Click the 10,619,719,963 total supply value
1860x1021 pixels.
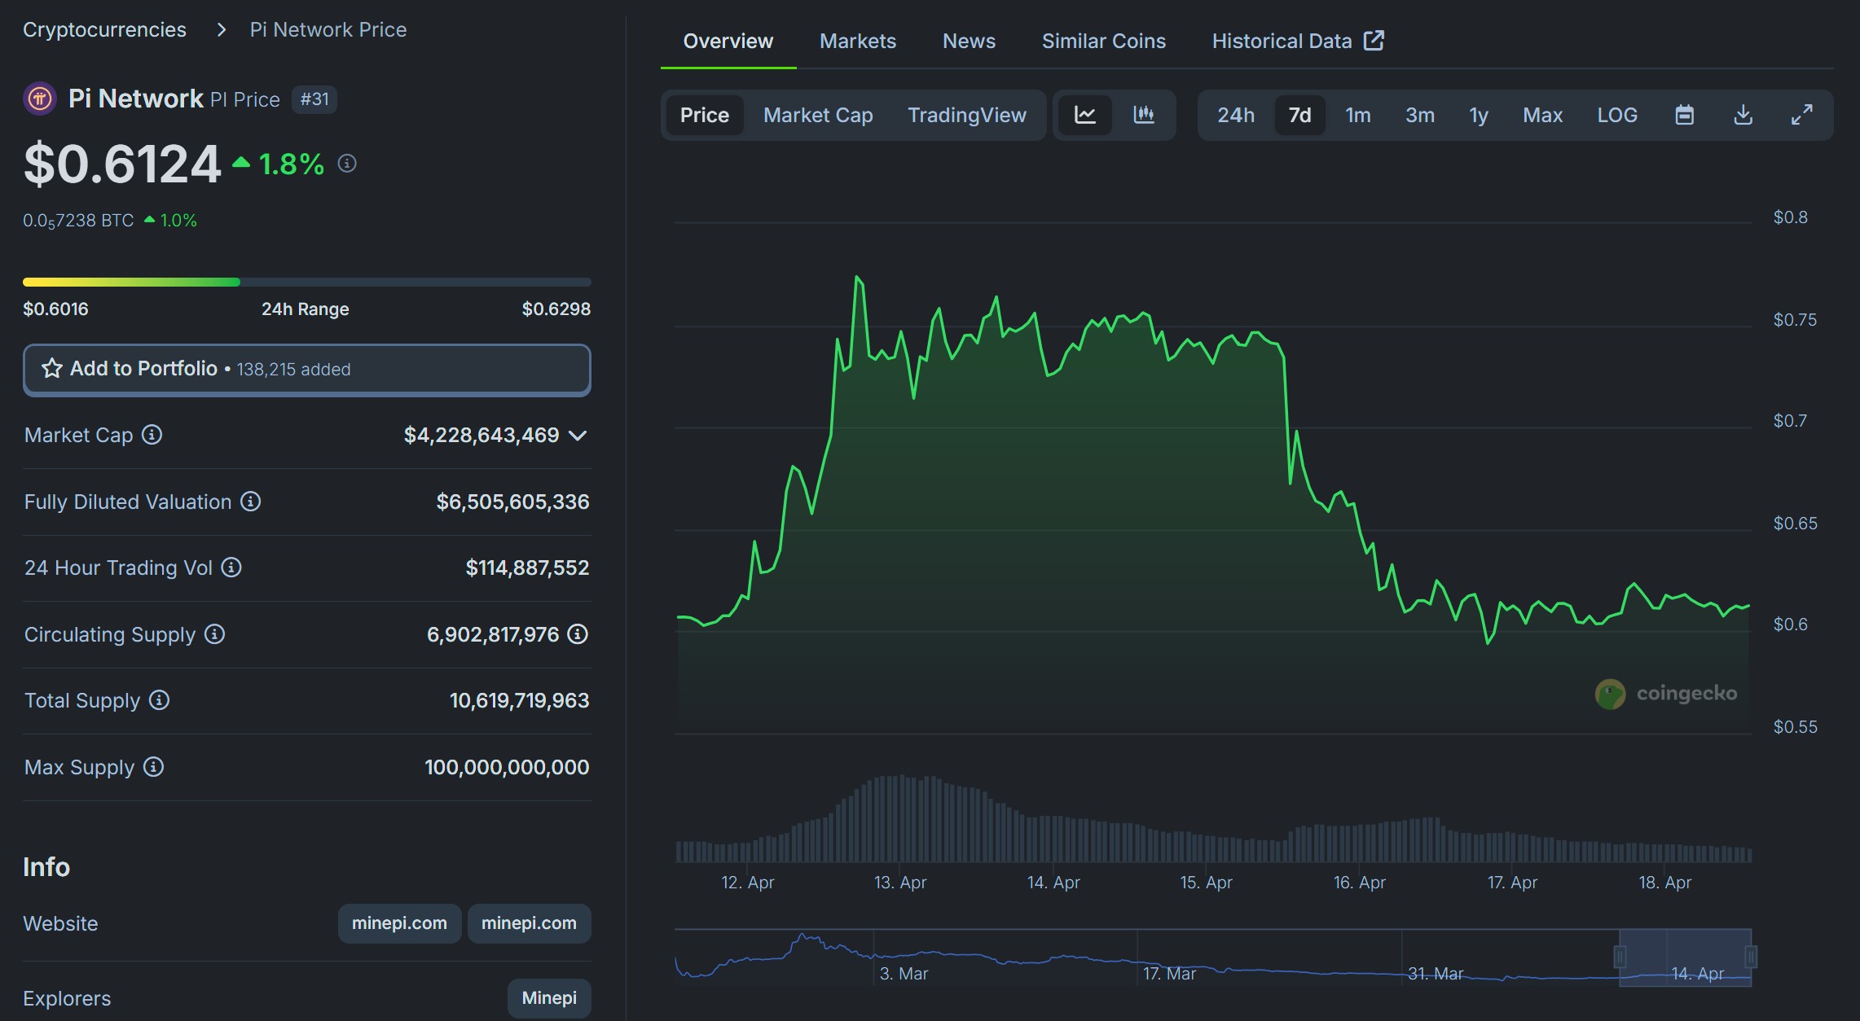pos(519,700)
